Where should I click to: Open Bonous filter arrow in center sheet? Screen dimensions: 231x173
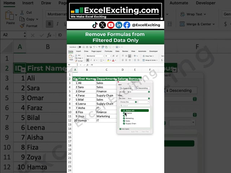[x=140, y=79]
